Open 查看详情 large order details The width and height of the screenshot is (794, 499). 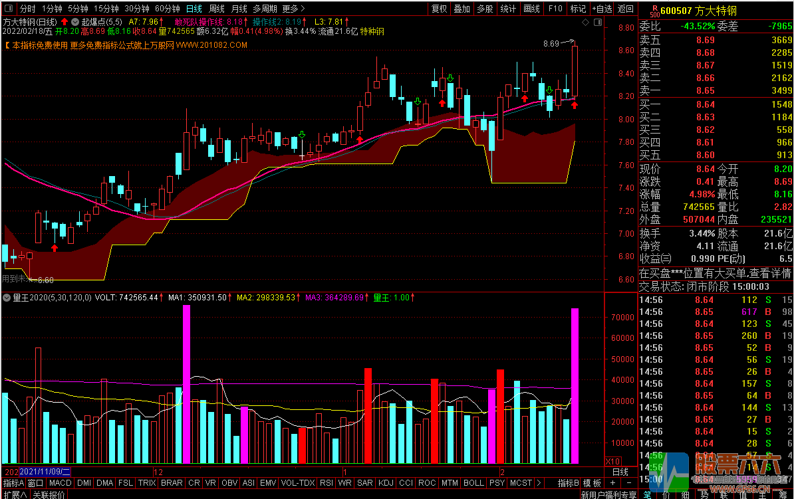pos(770,273)
